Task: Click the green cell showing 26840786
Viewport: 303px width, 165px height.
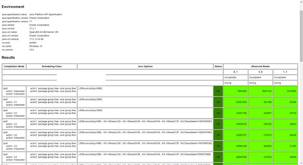Action: pos(236,157)
